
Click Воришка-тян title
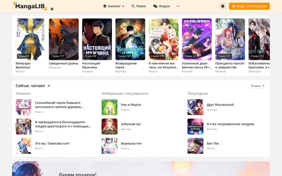[131, 143]
